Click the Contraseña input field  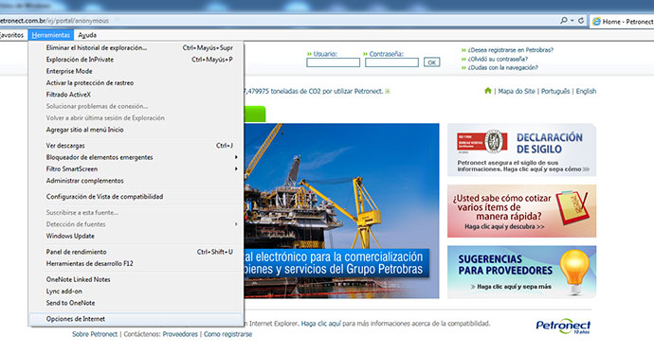[391, 62]
